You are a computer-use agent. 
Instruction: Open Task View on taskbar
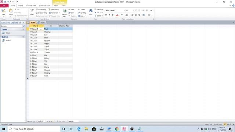pyautogui.click(x=71, y=129)
